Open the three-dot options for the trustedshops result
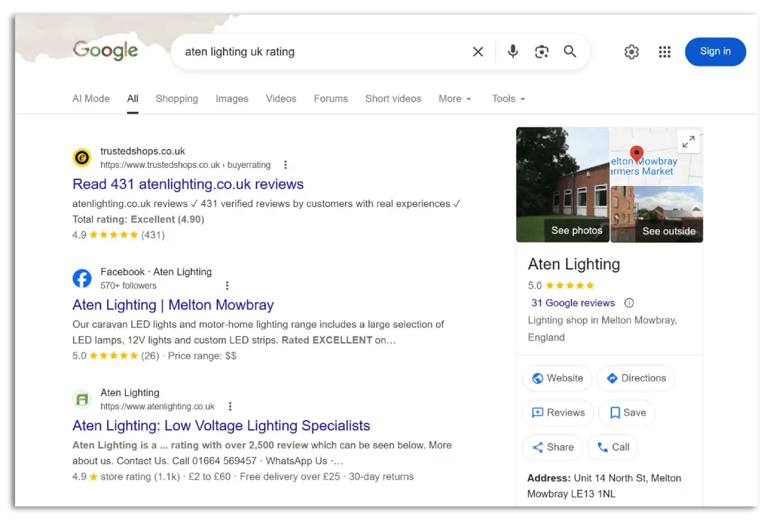Viewport: 773px width, 521px height. point(285,165)
